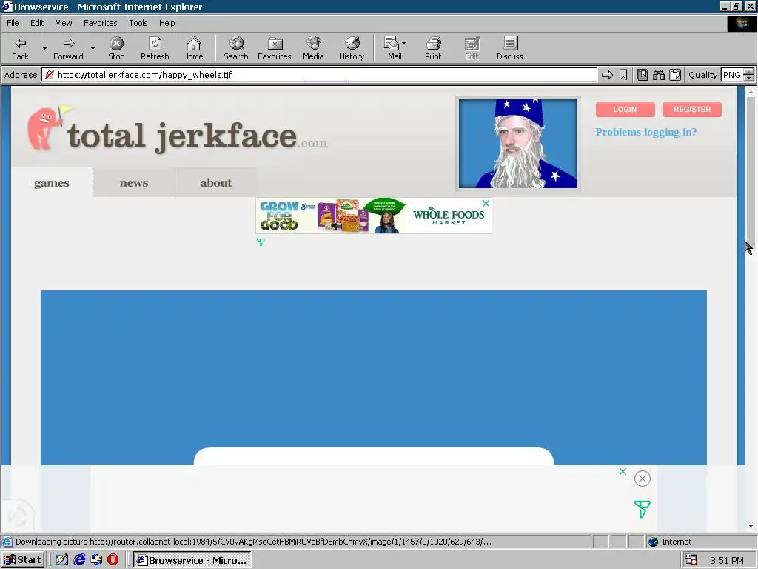The height and width of the screenshot is (569, 758).
Task: Click the wizard portrait image
Action: [517, 144]
